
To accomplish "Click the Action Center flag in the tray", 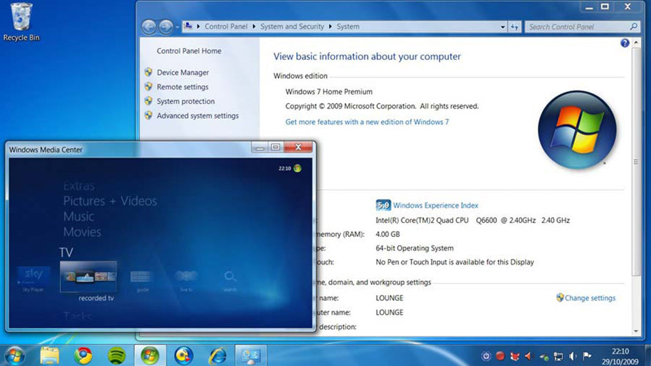I will click(x=586, y=355).
